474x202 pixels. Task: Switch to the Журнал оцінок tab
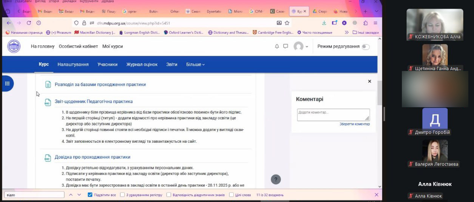(142, 65)
